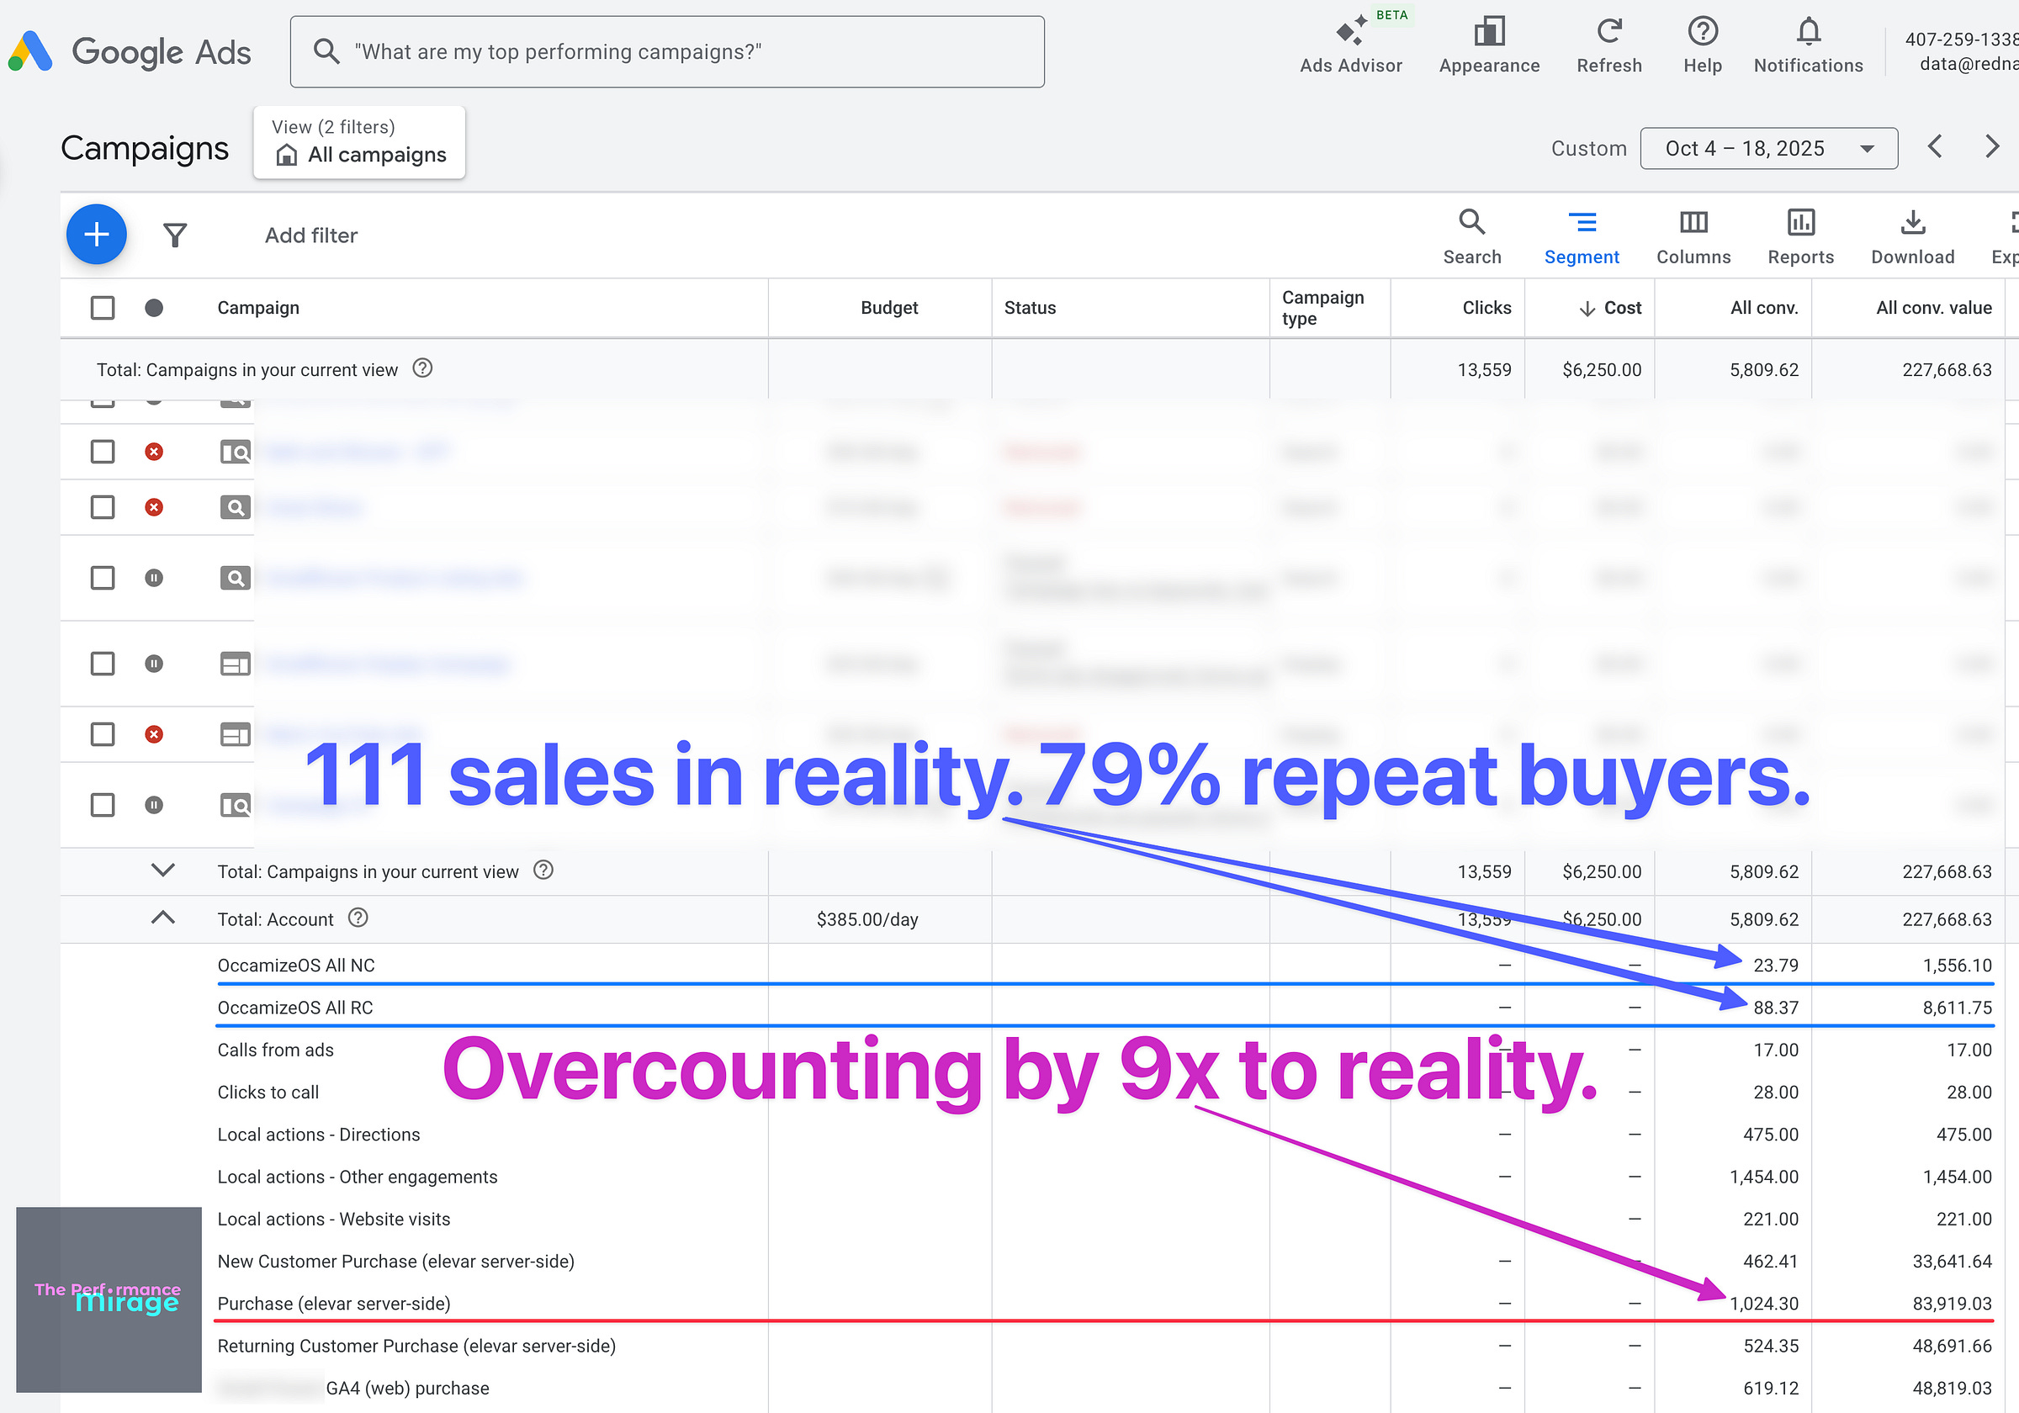Open the Oct 4 – 18, 2025 date dropdown

1767,149
